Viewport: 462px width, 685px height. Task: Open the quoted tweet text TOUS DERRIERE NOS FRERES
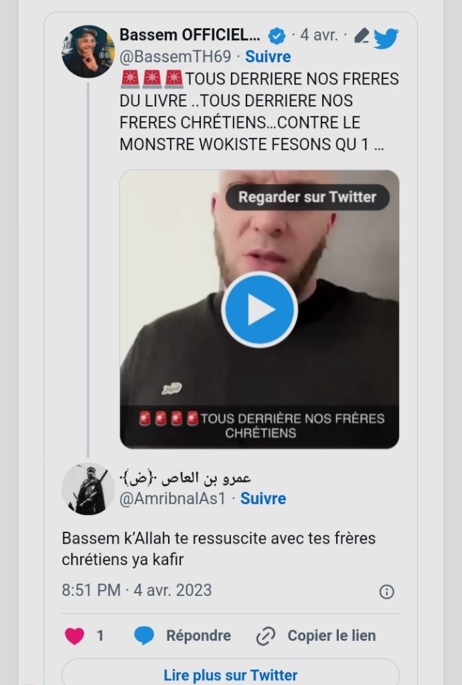click(x=259, y=111)
